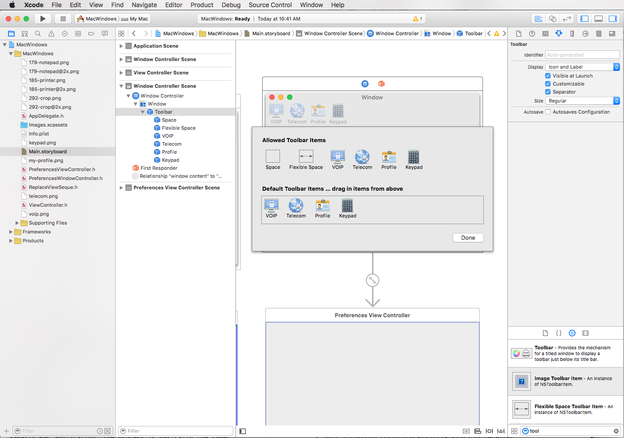Open the Source Control menu
Screen dimensions: 624x438
[x=270, y=5]
